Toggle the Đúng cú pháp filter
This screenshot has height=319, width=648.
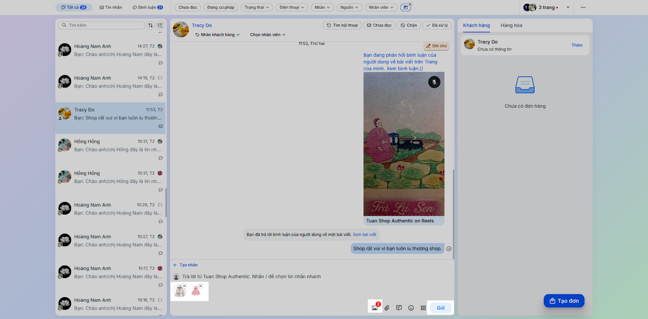[x=221, y=7]
